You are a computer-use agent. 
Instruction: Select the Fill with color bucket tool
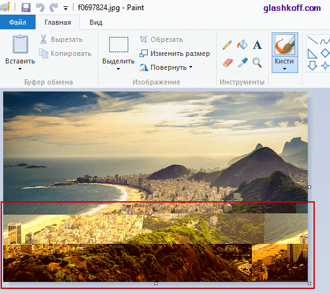[242, 44]
